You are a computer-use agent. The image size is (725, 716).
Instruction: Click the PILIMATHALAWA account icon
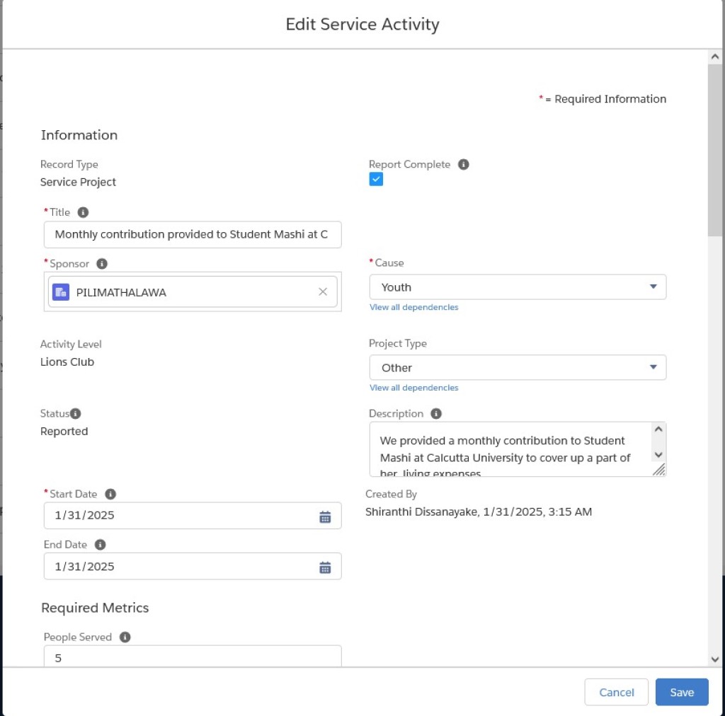(61, 292)
